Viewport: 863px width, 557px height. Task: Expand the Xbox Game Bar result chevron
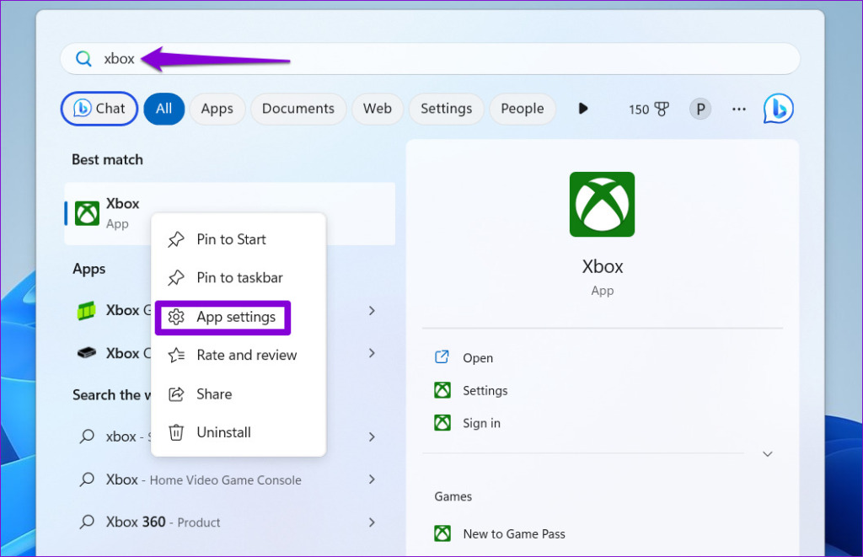(372, 311)
